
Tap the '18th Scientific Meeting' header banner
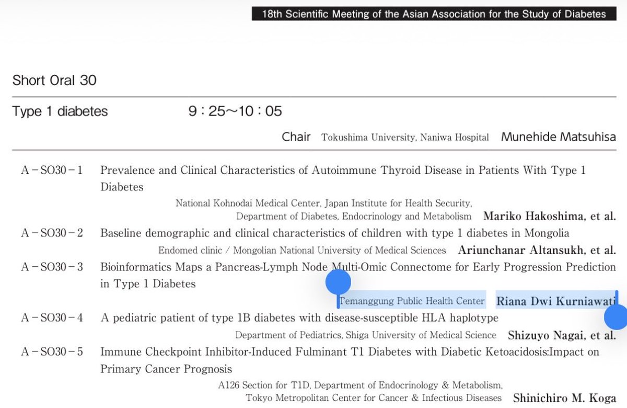click(434, 14)
